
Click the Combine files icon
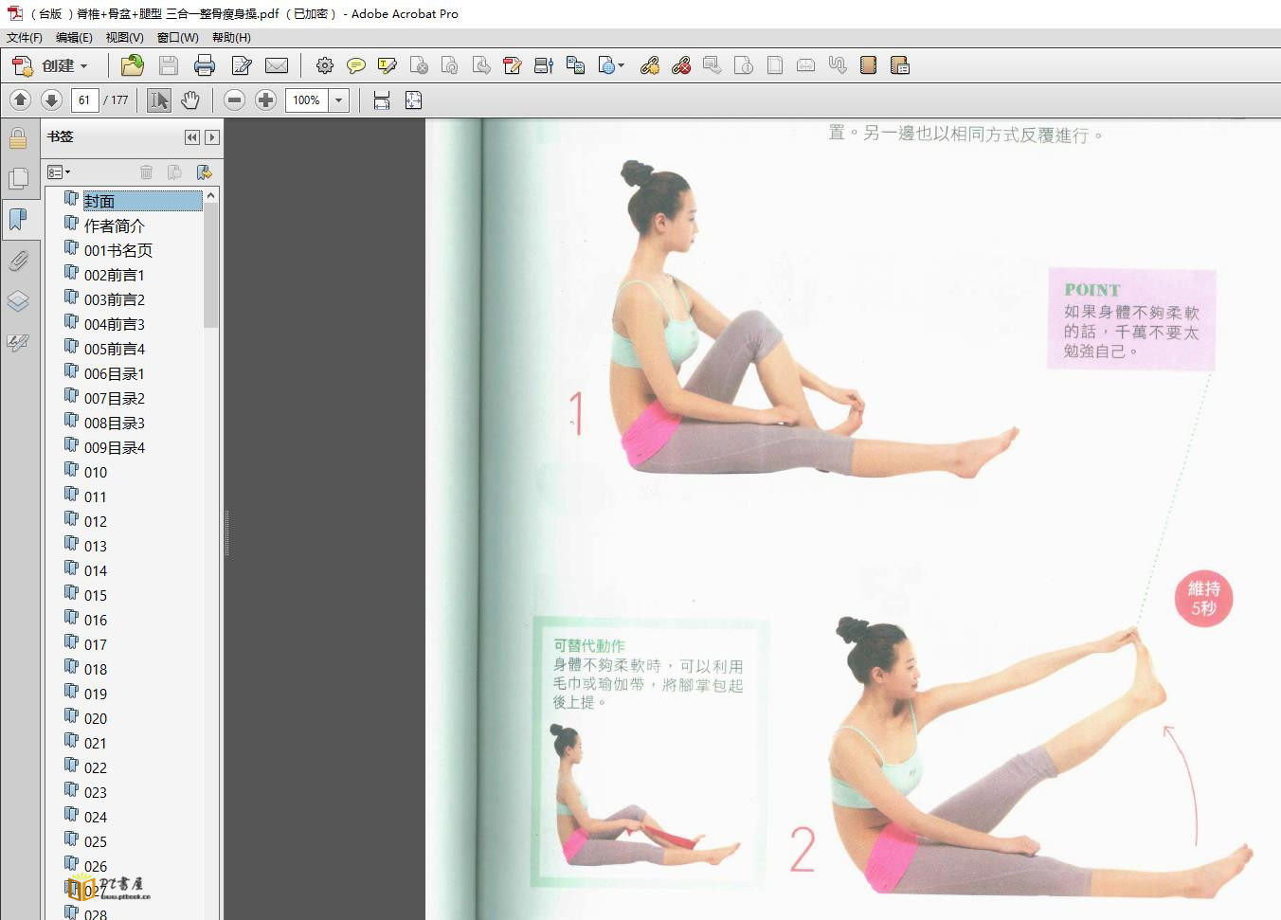tap(575, 65)
